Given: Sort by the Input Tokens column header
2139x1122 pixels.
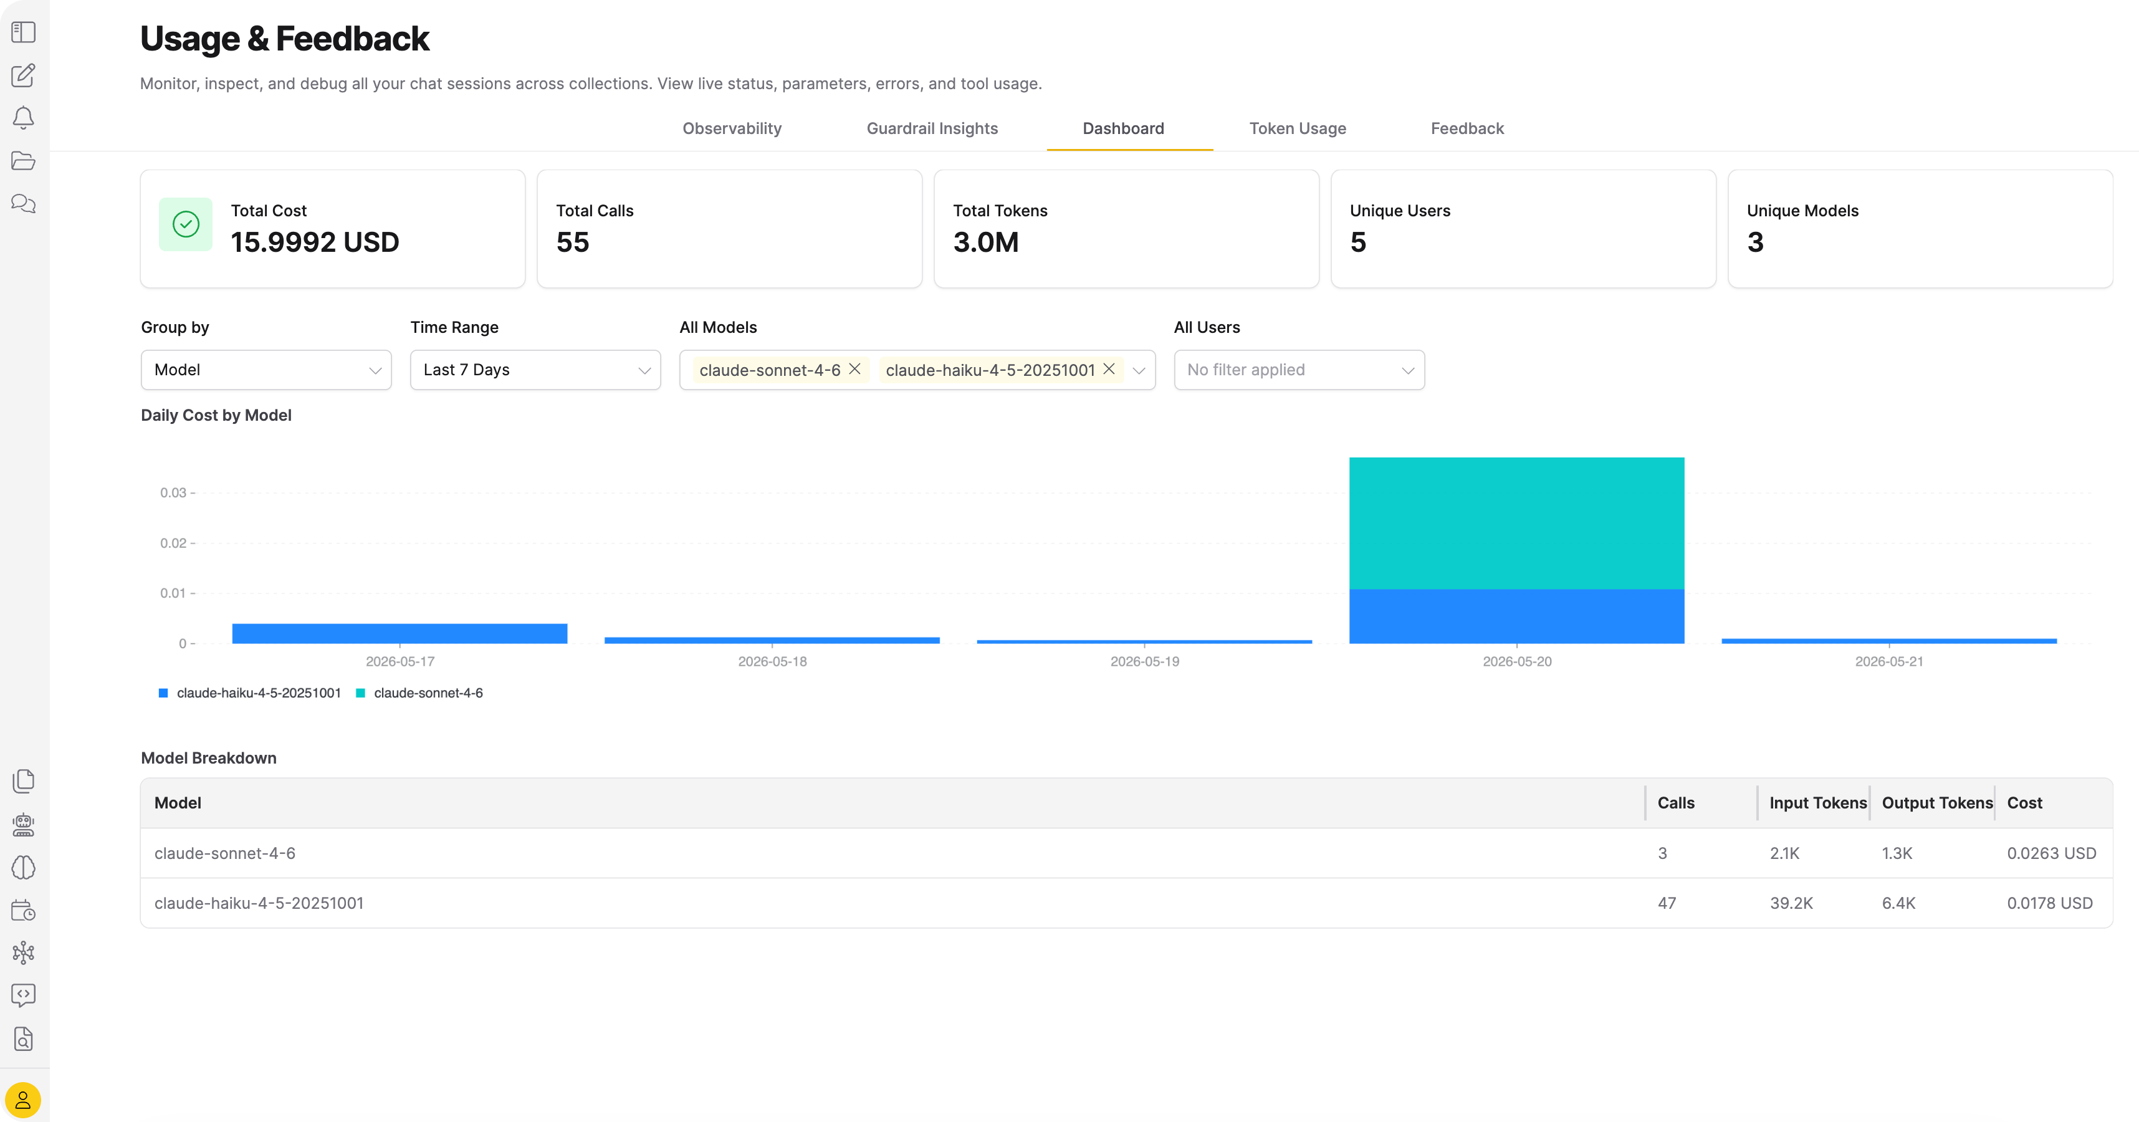Looking at the screenshot, I should 1817,803.
